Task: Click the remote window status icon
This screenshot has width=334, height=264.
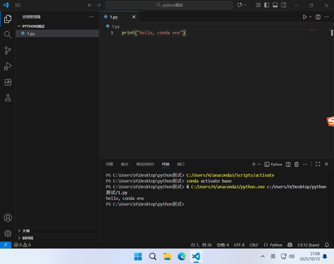Action: point(6,245)
